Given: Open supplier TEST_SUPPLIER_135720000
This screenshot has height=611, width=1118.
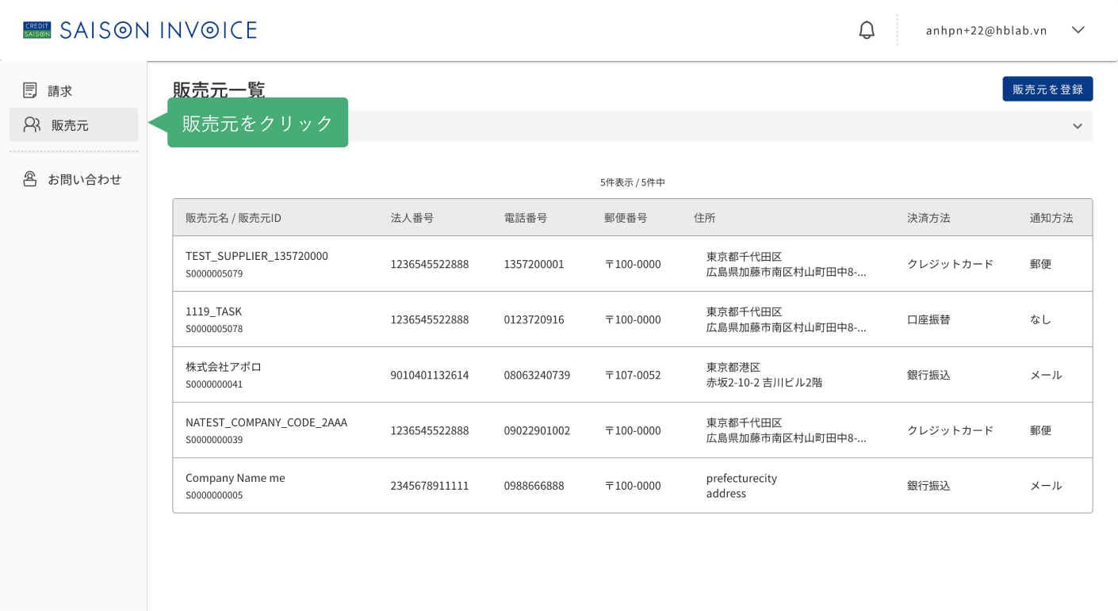Looking at the screenshot, I should click(257, 256).
